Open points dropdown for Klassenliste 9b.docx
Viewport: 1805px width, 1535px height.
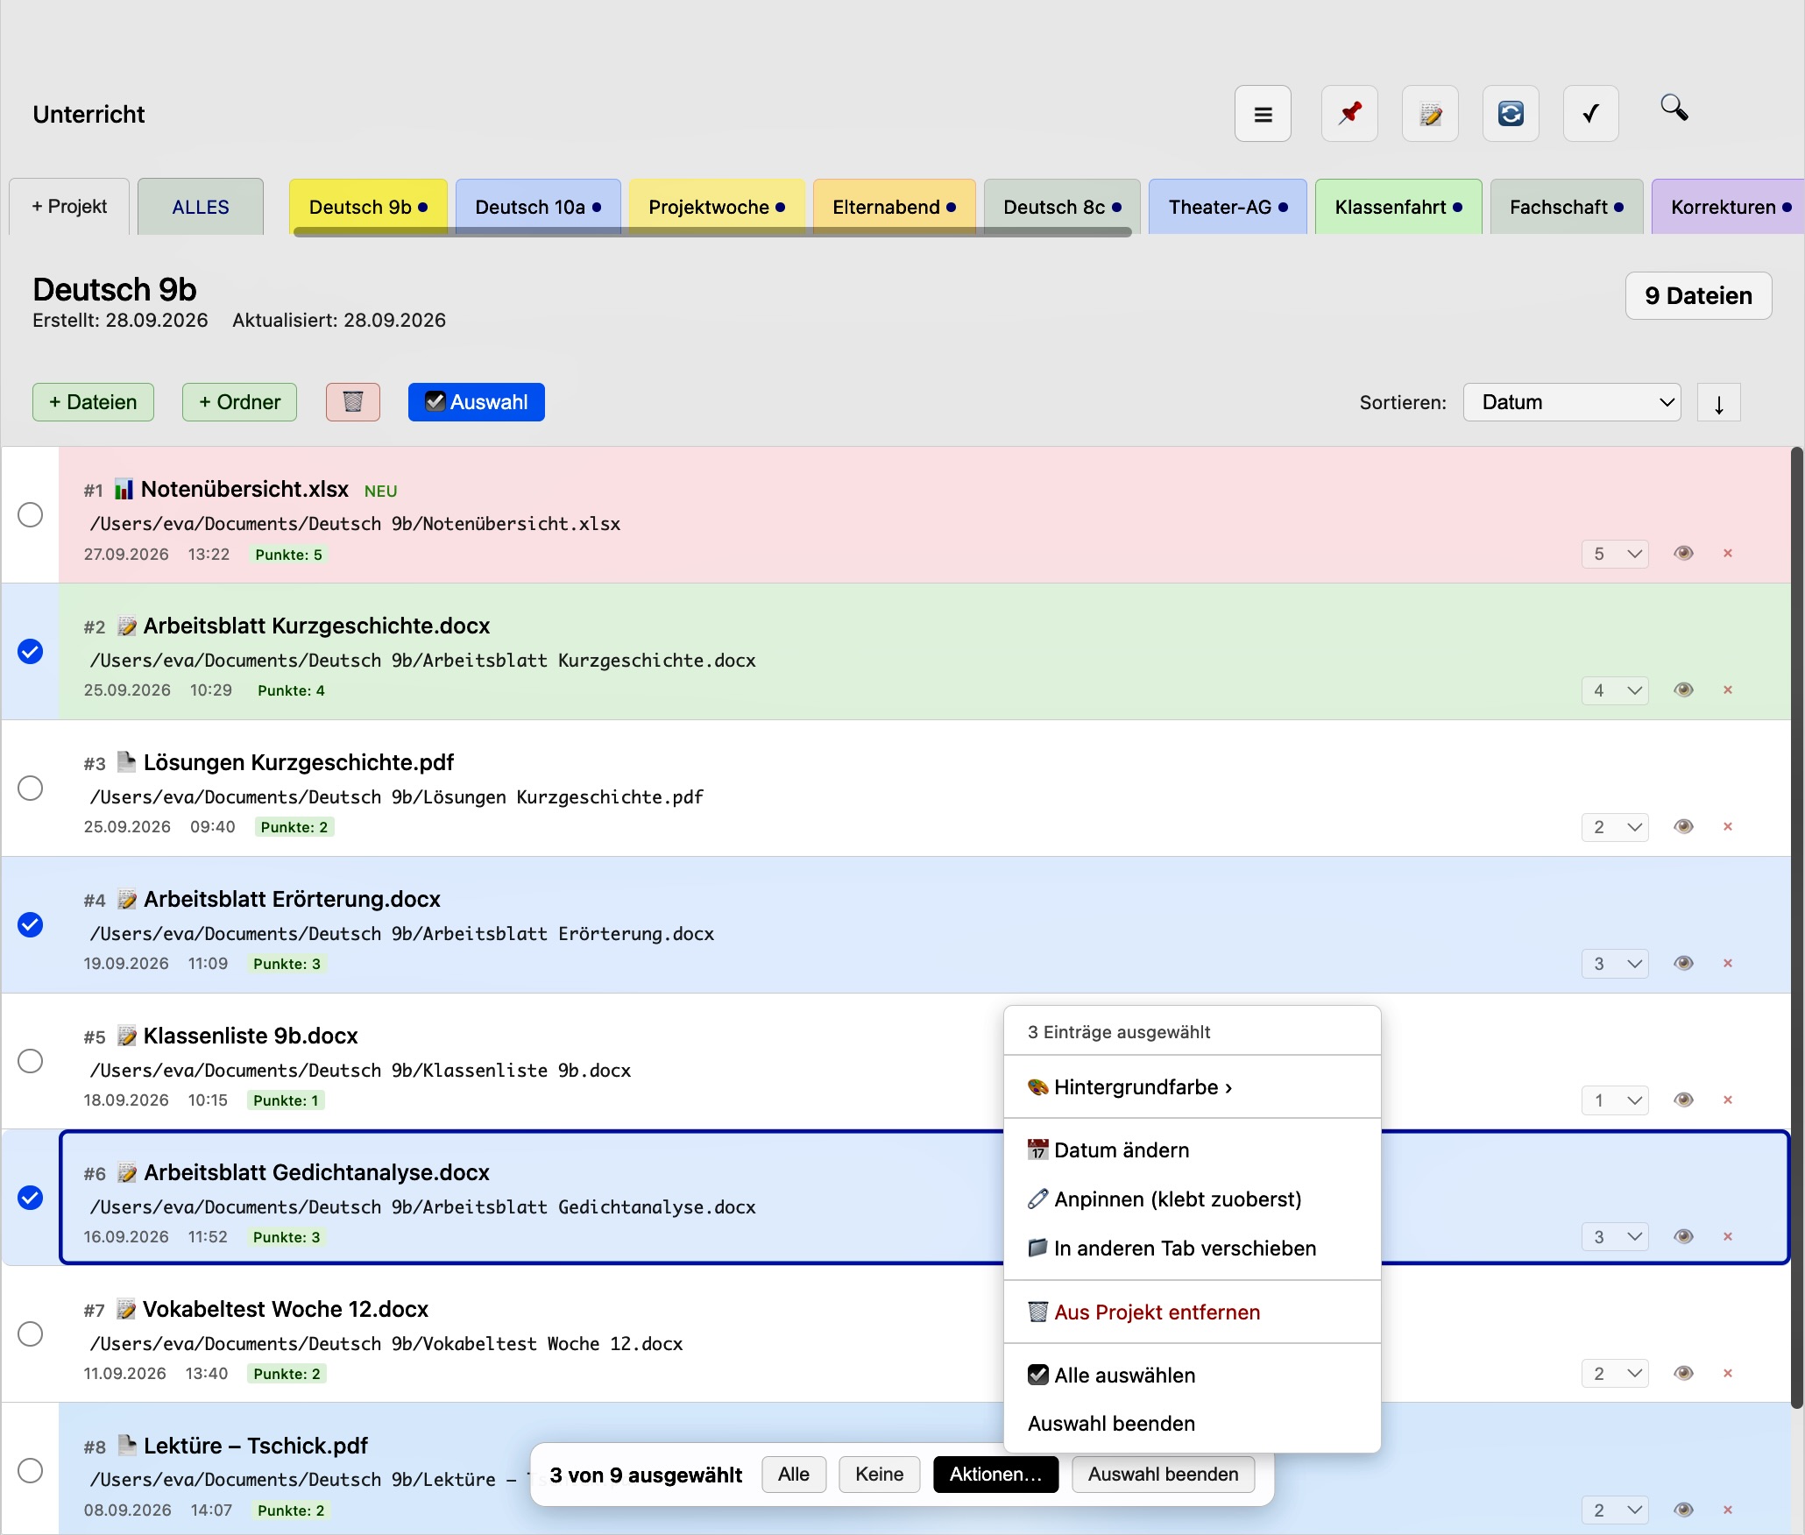click(x=1615, y=1100)
